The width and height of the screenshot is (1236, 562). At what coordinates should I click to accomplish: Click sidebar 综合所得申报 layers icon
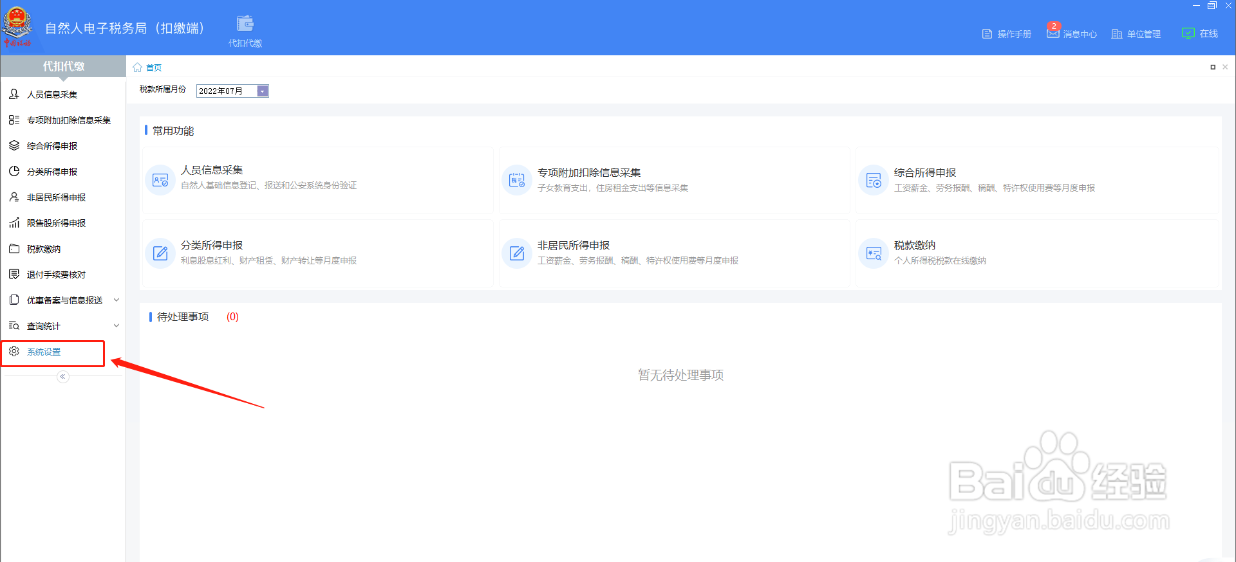(x=14, y=146)
